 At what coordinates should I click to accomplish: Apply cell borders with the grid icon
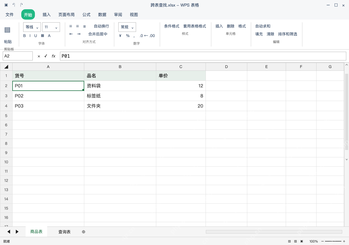43,36
